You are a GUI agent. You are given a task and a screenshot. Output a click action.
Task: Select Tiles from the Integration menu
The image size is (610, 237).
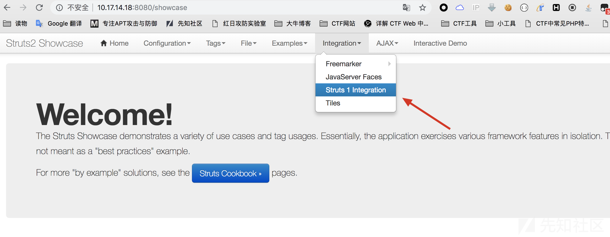(x=356, y=103)
